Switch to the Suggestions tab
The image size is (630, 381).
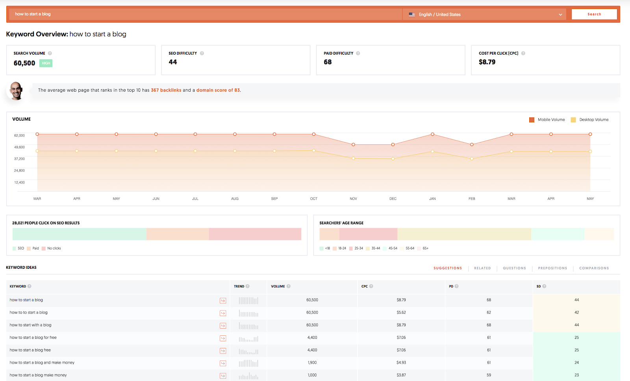[x=448, y=268]
